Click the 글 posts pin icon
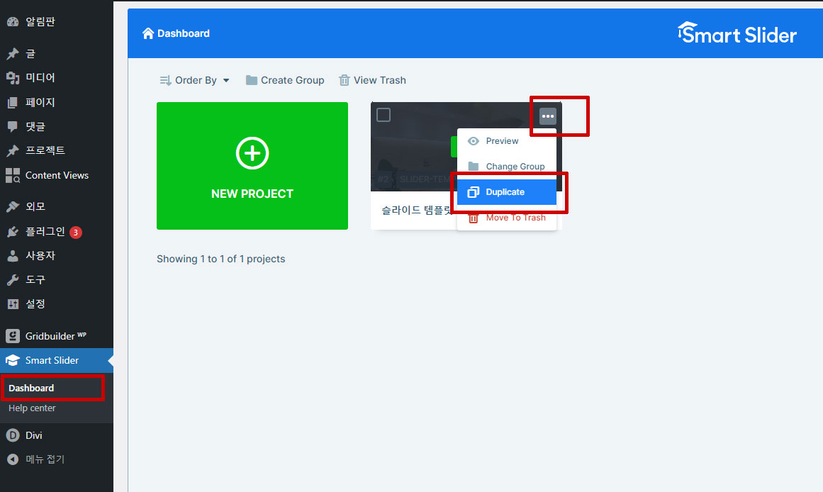 click(x=13, y=54)
